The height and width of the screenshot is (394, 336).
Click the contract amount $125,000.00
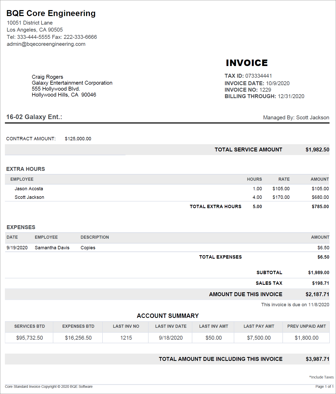78,139
